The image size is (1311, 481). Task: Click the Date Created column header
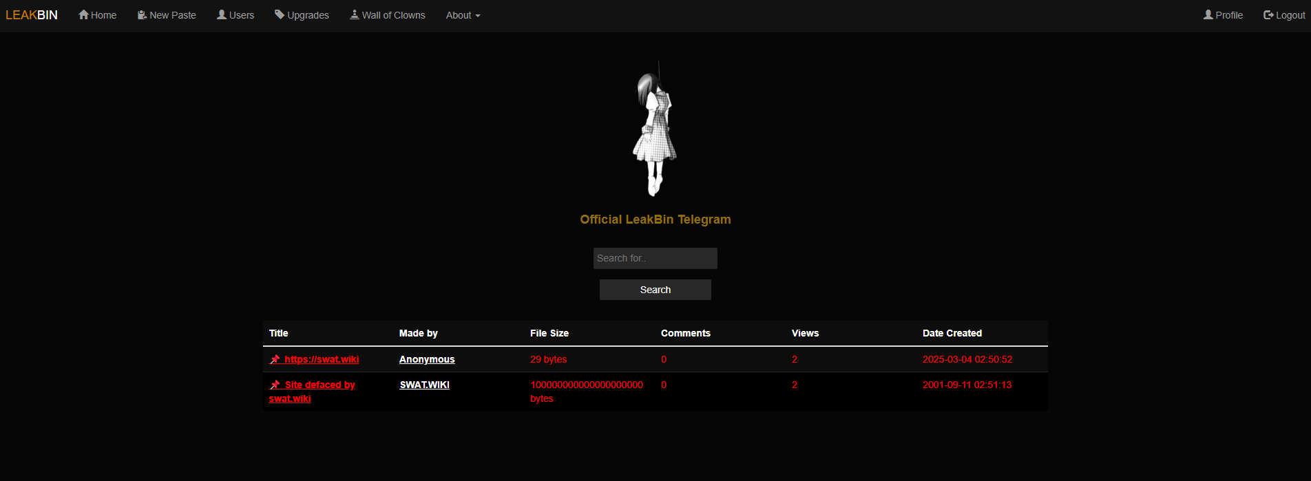point(952,333)
